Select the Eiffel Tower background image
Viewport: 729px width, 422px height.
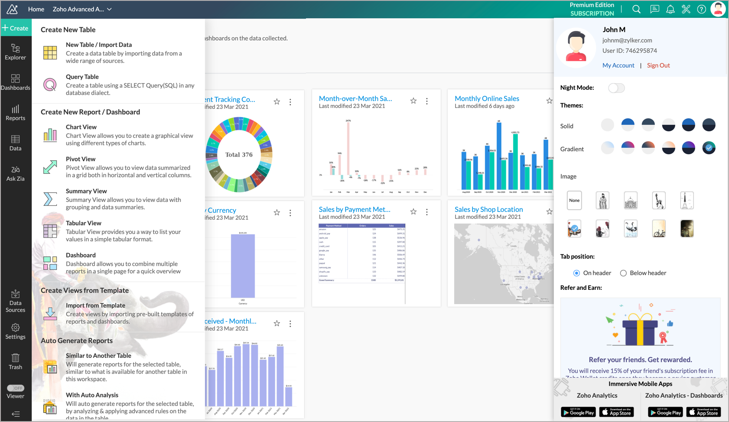click(687, 200)
